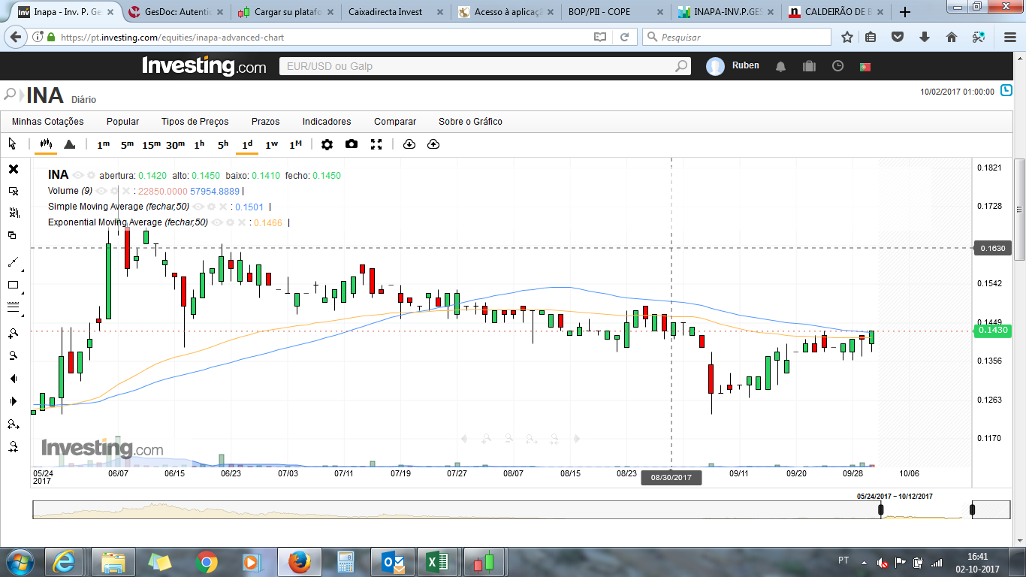Expand the Tipos de Preços menu
1026x577 pixels.
coord(195,122)
